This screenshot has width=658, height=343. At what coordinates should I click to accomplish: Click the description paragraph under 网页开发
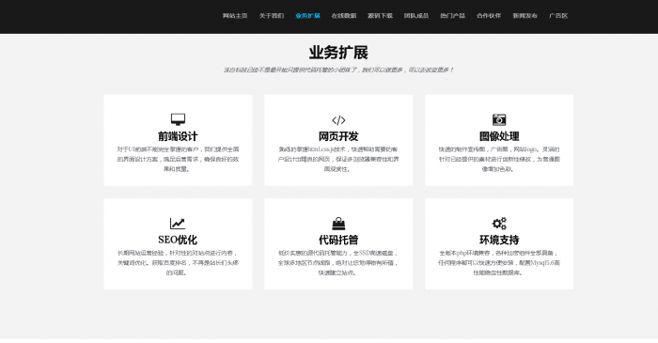[x=338, y=160]
